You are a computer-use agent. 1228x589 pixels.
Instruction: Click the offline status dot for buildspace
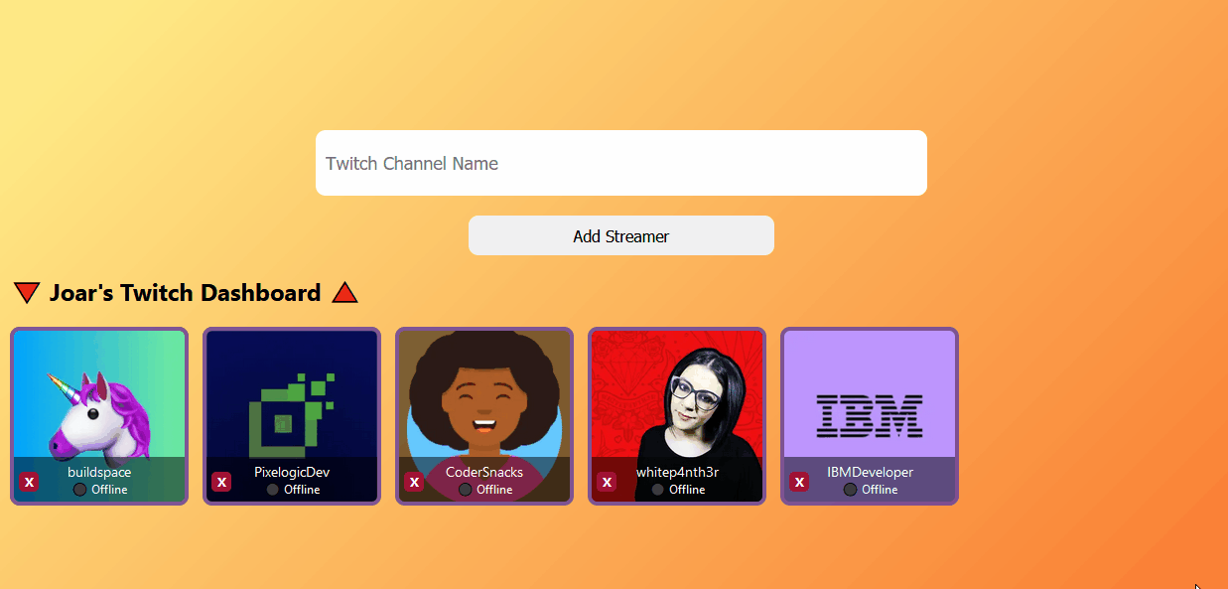coord(80,490)
